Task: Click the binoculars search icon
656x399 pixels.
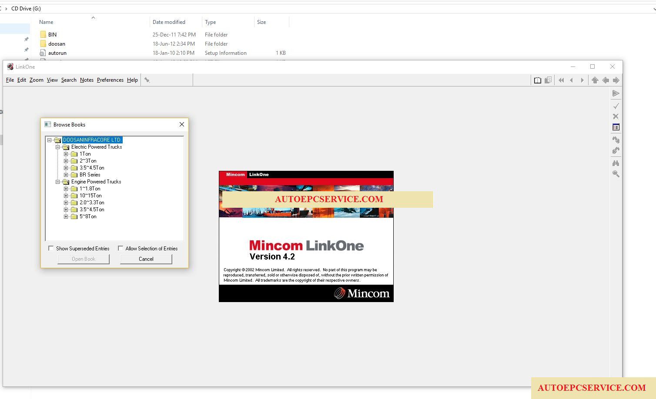Action: pyautogui.click(x=616, y=163)
